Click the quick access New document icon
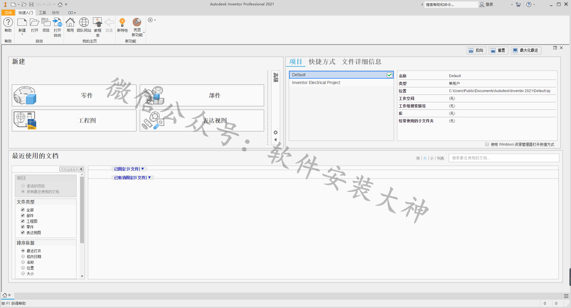Image resolution: width=571 pixels, height=308 pixels. (13, 4)
